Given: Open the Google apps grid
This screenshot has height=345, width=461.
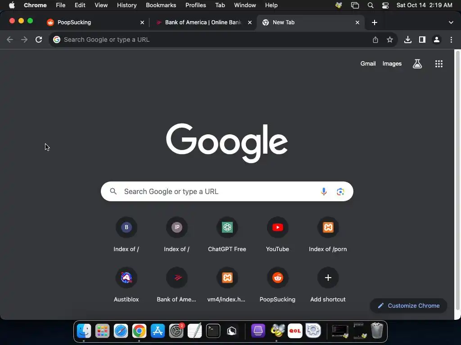Looking at the screenshot, I should pyautogui.click(x=439, y=64).
